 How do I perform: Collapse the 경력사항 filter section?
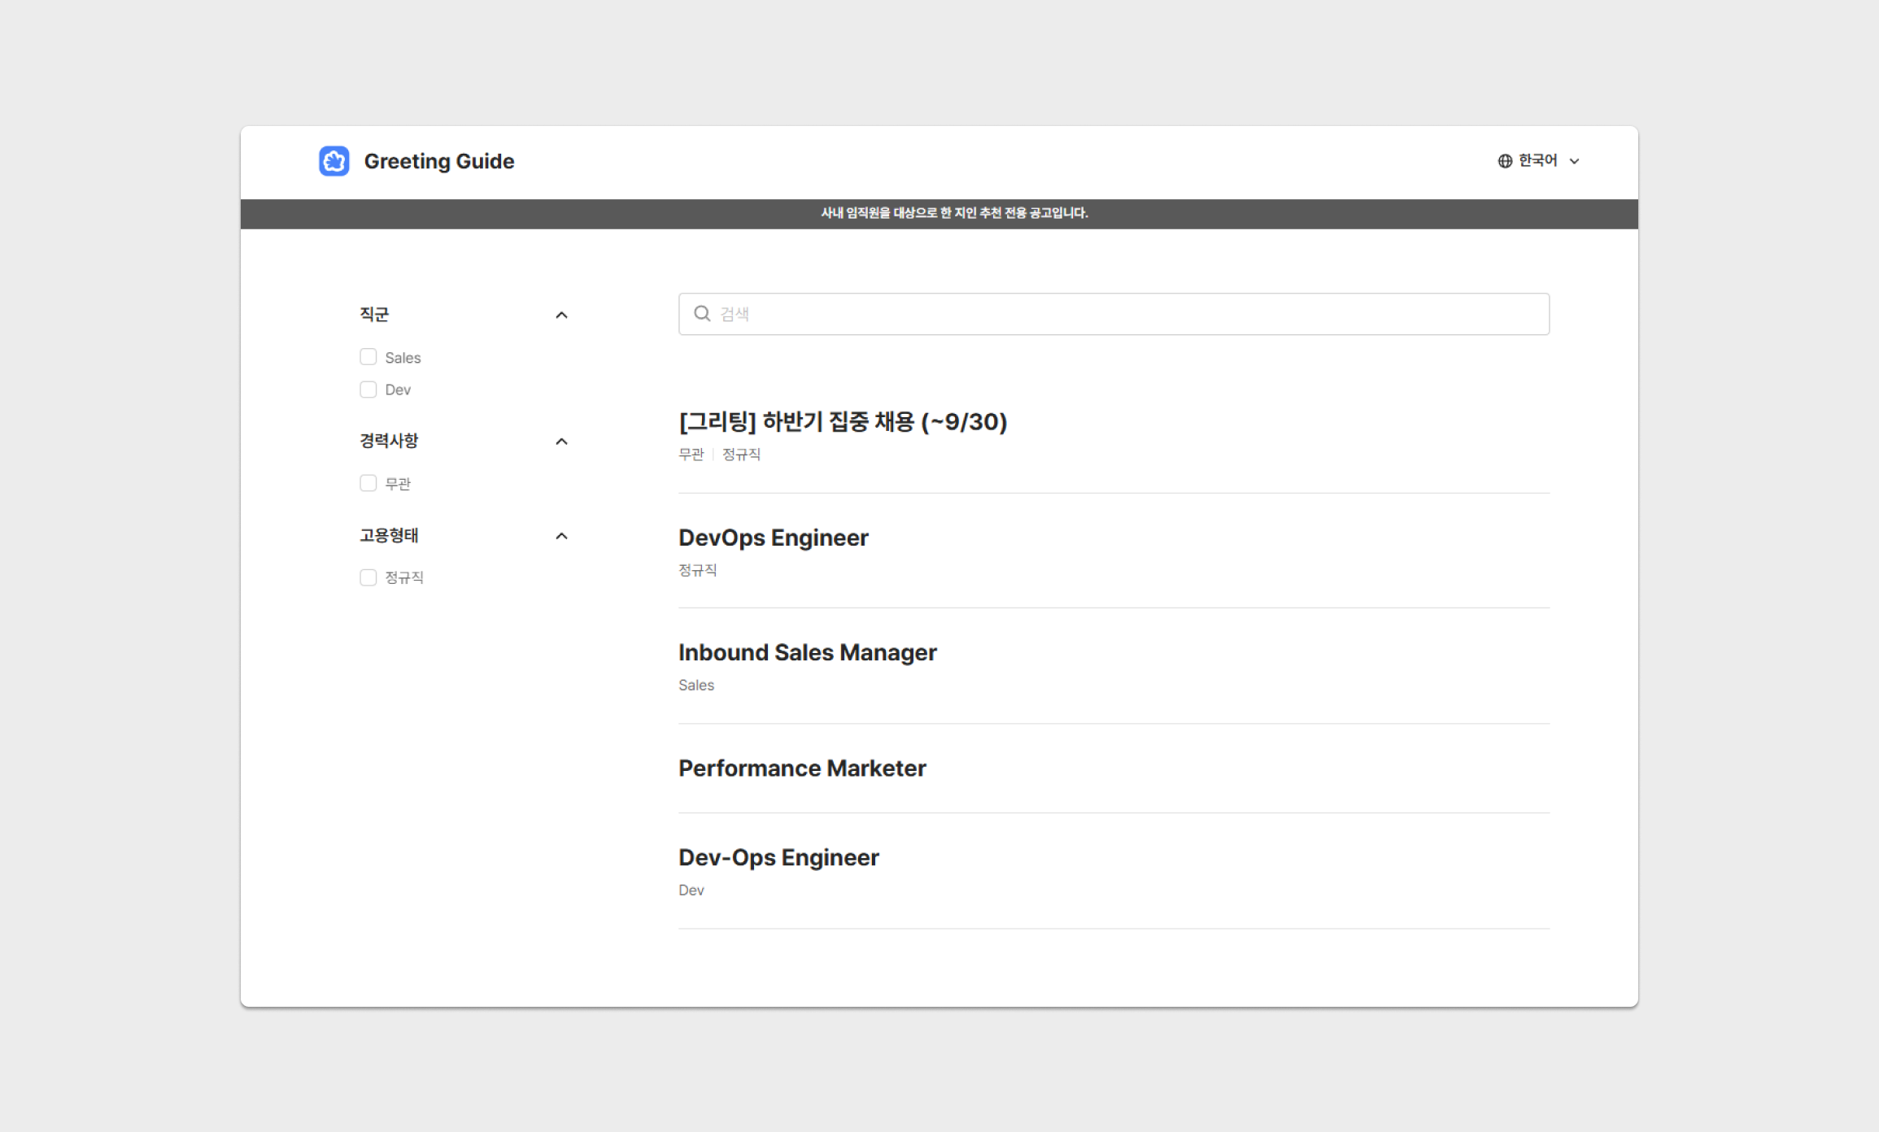pyautogui.click(x=561, y=442)
